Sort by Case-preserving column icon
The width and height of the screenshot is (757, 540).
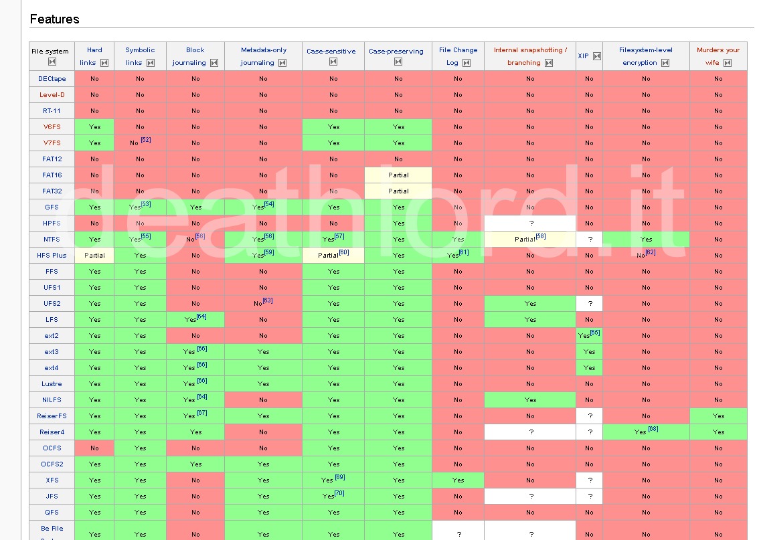pos(398,62)
